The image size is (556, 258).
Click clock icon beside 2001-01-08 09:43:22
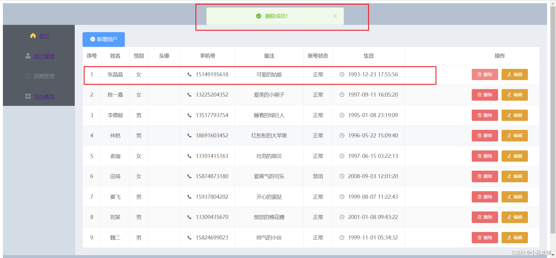[x=342, y=217]
